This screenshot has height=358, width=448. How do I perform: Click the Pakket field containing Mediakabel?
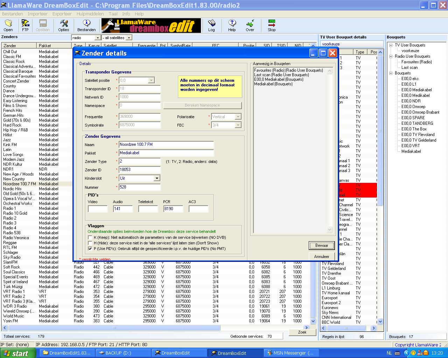[x=166, y=153]
